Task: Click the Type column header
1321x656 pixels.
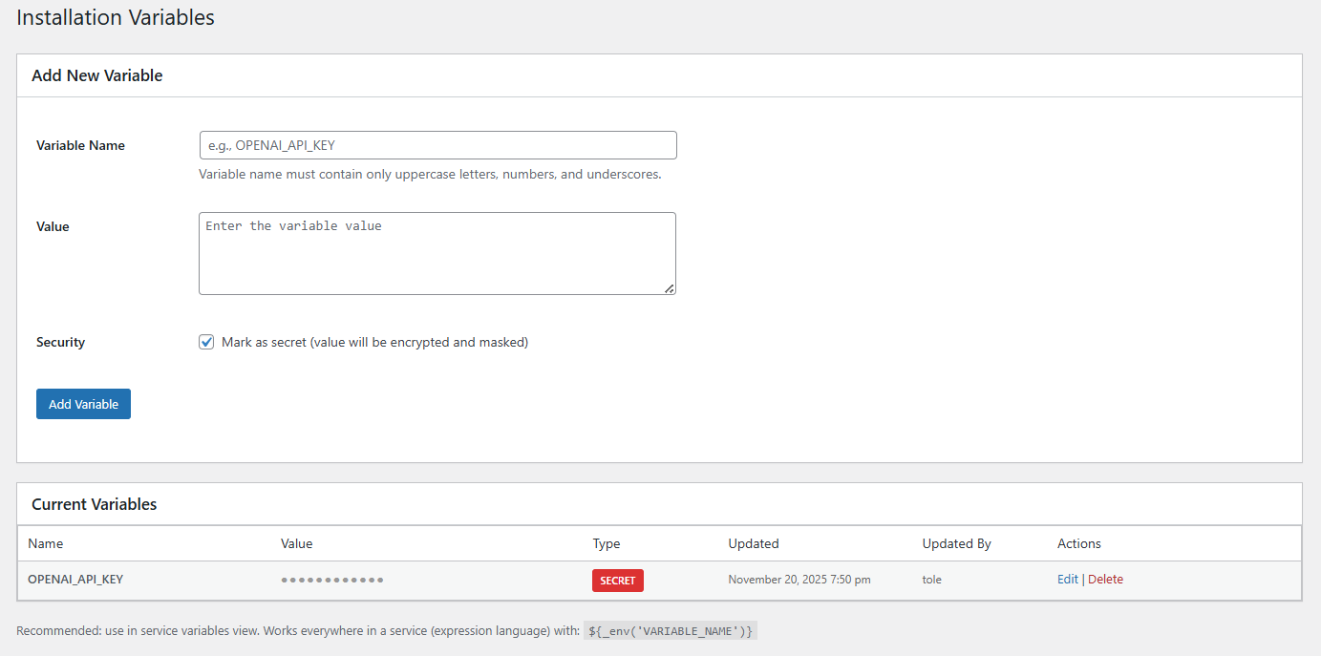Action: pyautogui.click(x=606, y=543)
